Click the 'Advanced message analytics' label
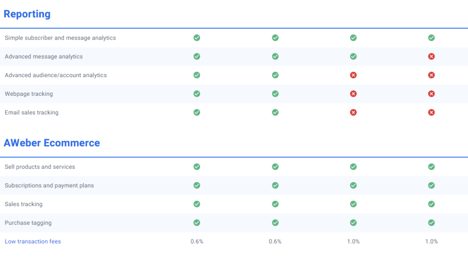 coord(43,57)
